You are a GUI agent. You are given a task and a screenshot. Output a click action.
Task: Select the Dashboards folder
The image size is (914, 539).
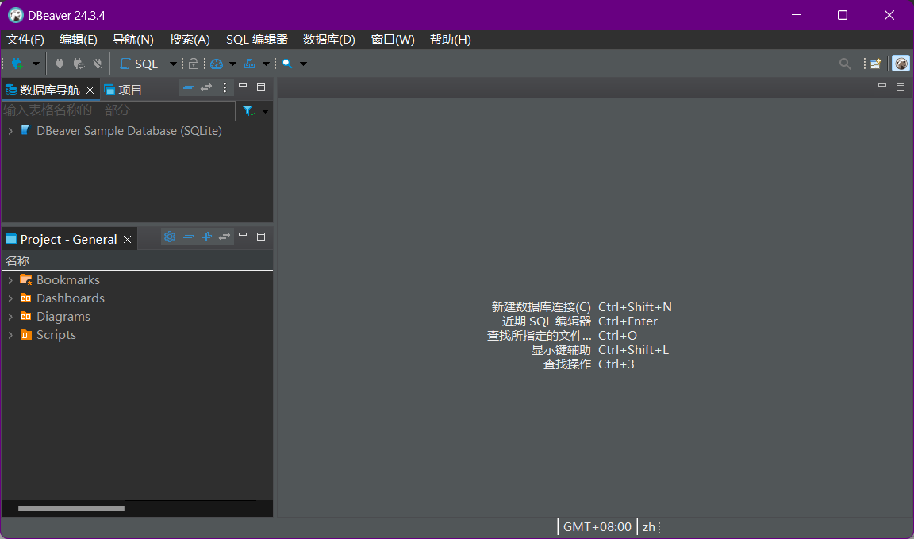[x=71, y=298]
